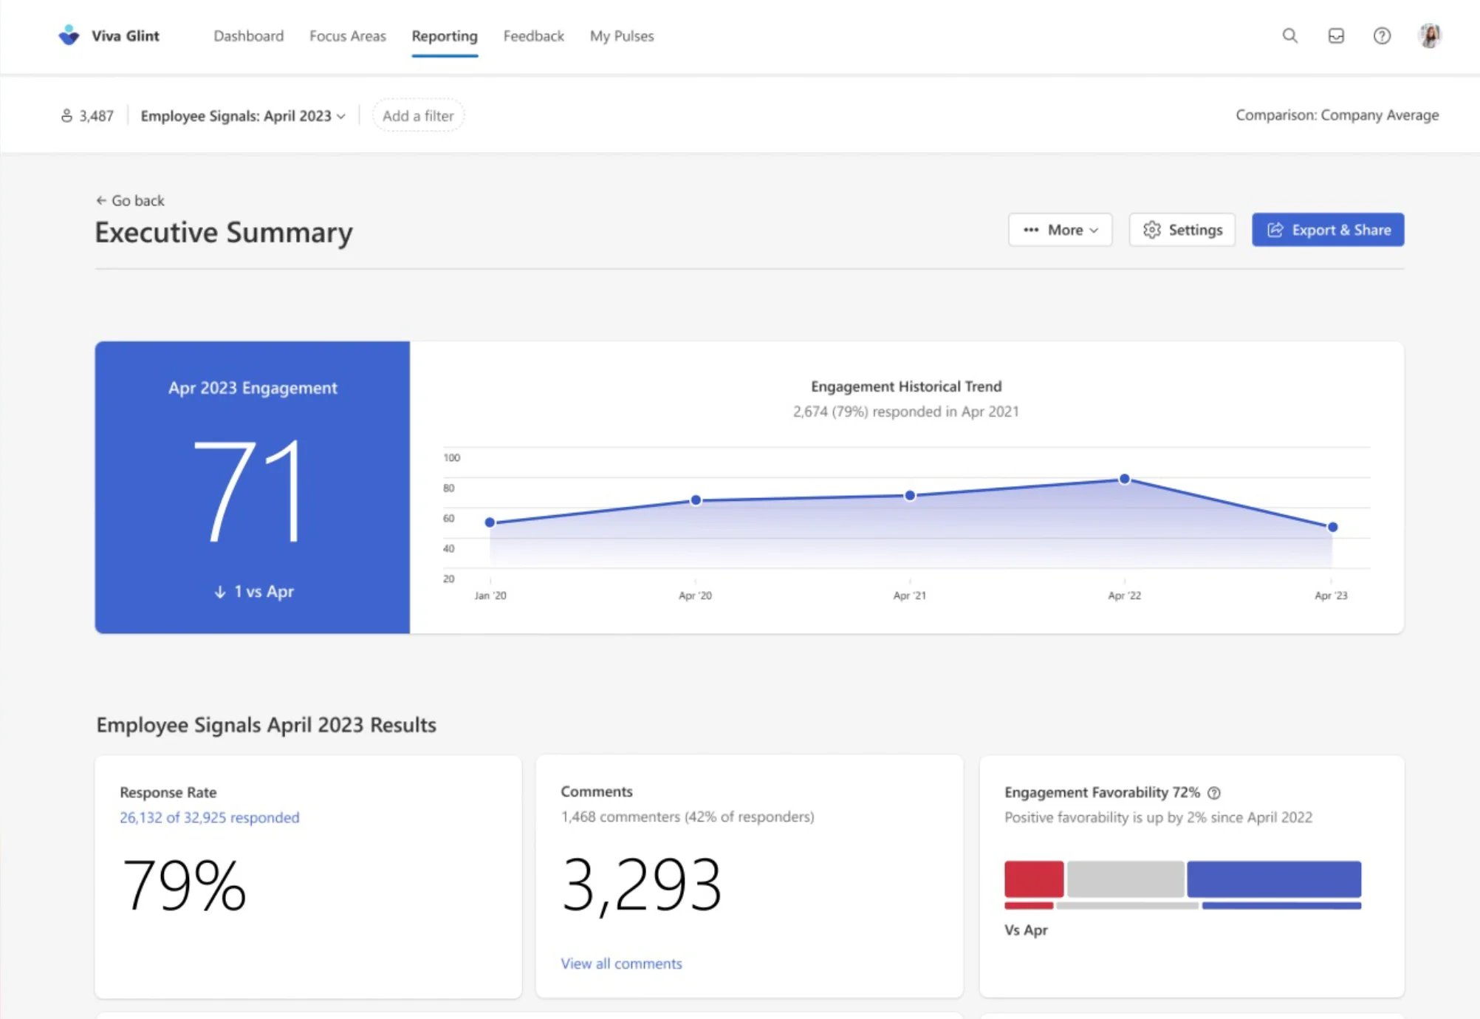Click the help question mark icon
Screen dimensions: 1480x1019
click(1381, 35)
